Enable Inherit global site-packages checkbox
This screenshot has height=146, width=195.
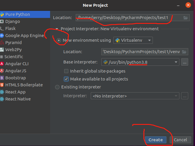click(x=66, y=71)
